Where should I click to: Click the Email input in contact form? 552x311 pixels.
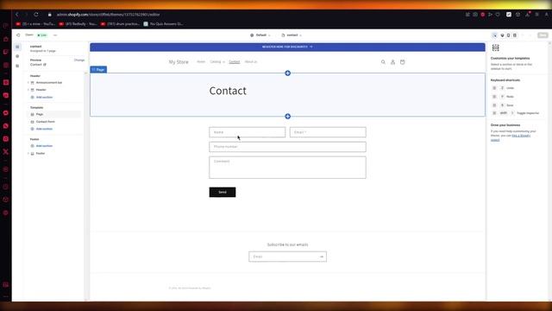328,132
